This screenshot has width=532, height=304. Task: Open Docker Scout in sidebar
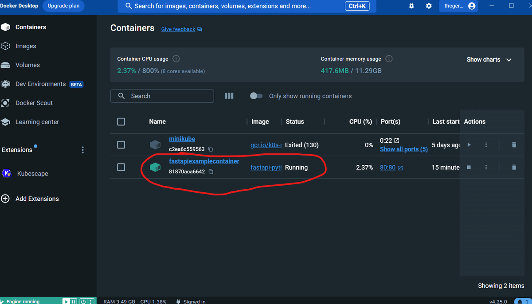(34, 103)
